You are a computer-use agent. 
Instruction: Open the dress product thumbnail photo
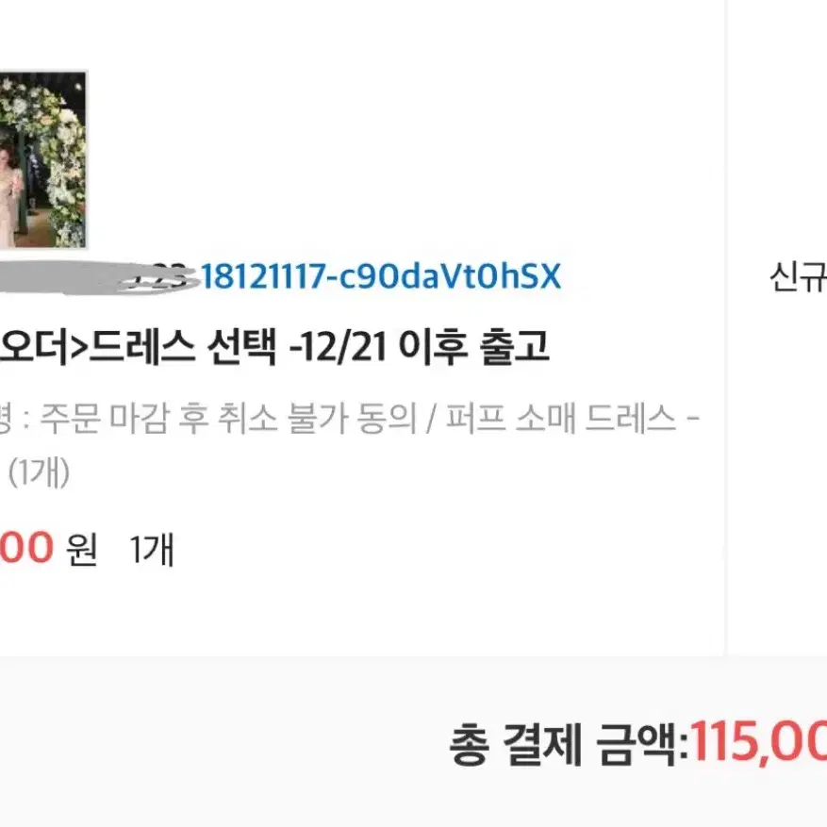[x=42, y=159]
